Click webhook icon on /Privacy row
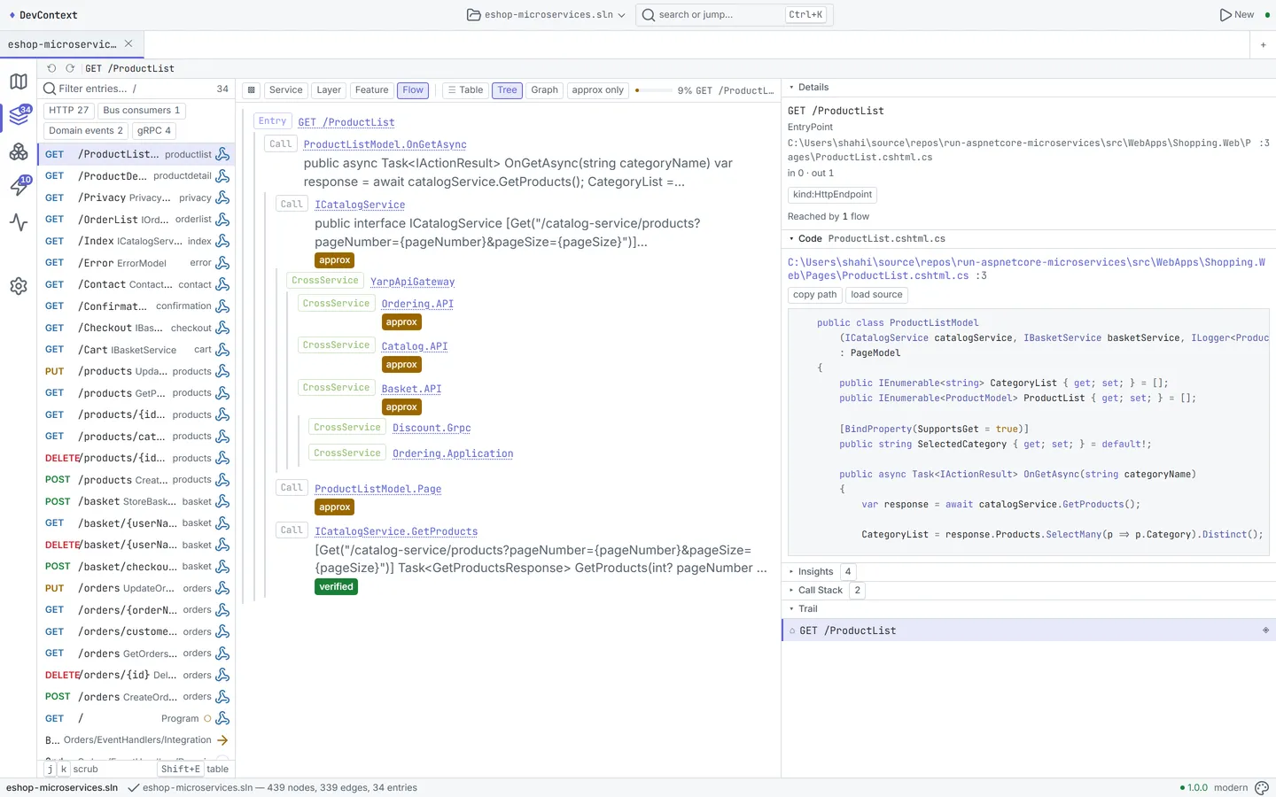This screenshot has width=1276, height=797. [x=222, y=197]
